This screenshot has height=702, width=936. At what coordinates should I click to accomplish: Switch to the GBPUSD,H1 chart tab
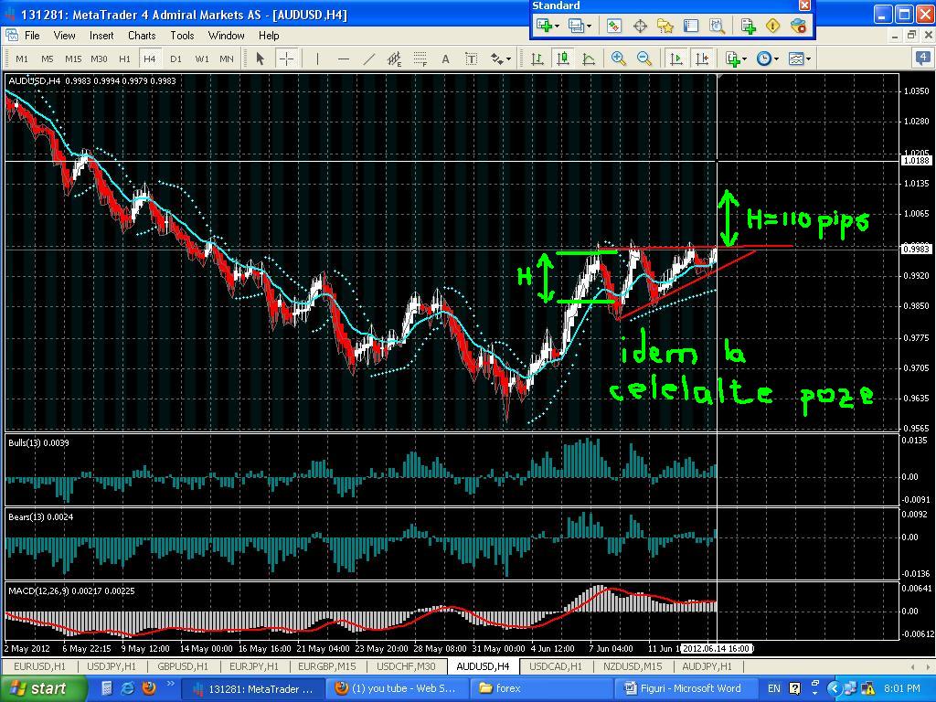click(x=183, y=666)
